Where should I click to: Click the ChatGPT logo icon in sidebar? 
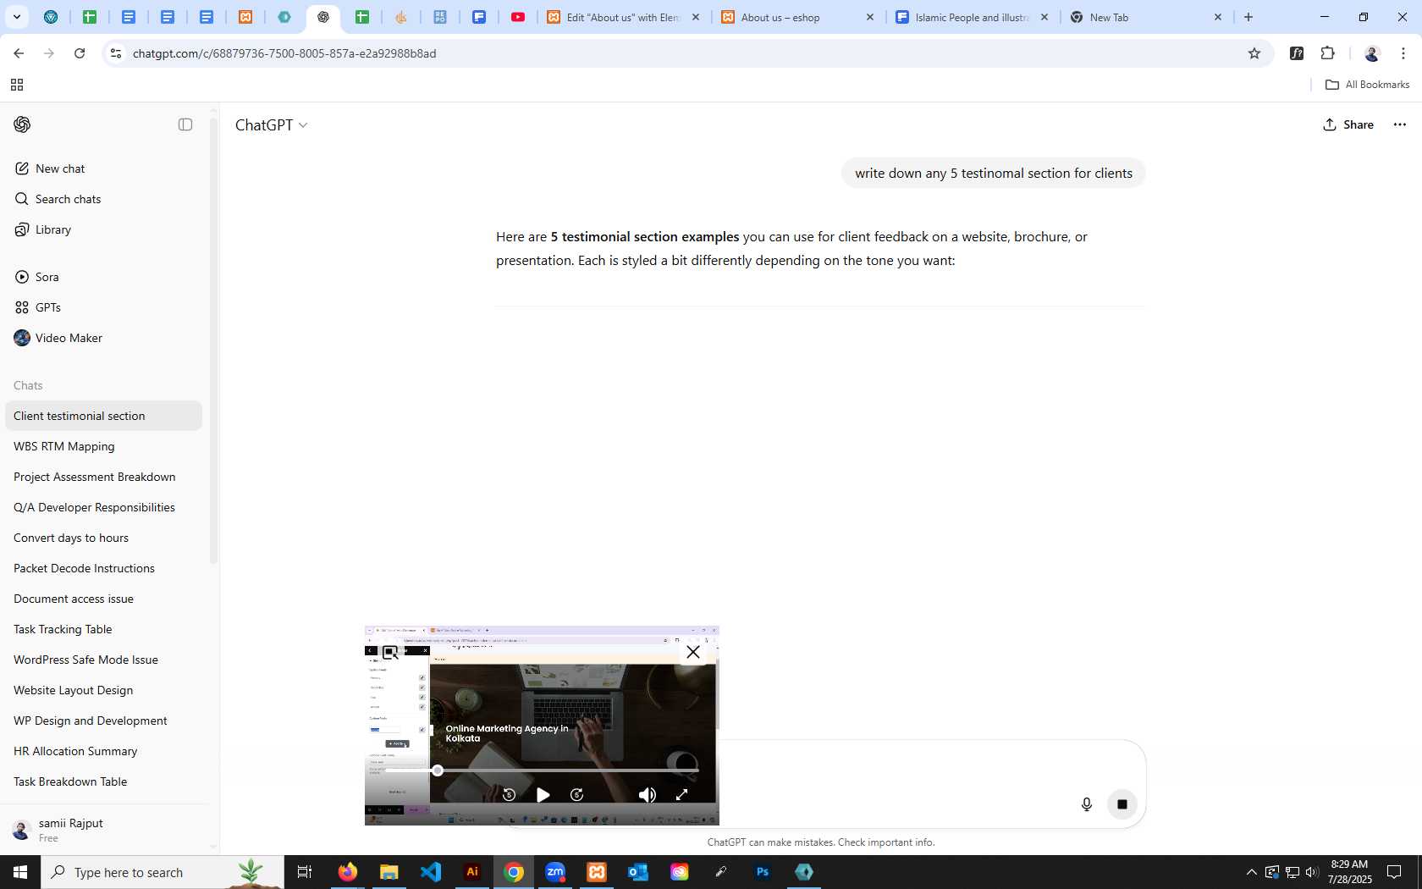(22, 124)
